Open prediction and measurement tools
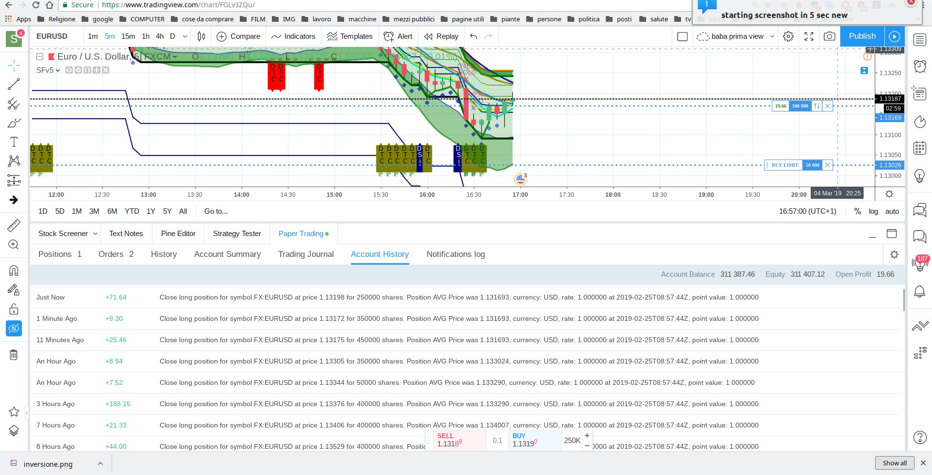 (14, 180)
